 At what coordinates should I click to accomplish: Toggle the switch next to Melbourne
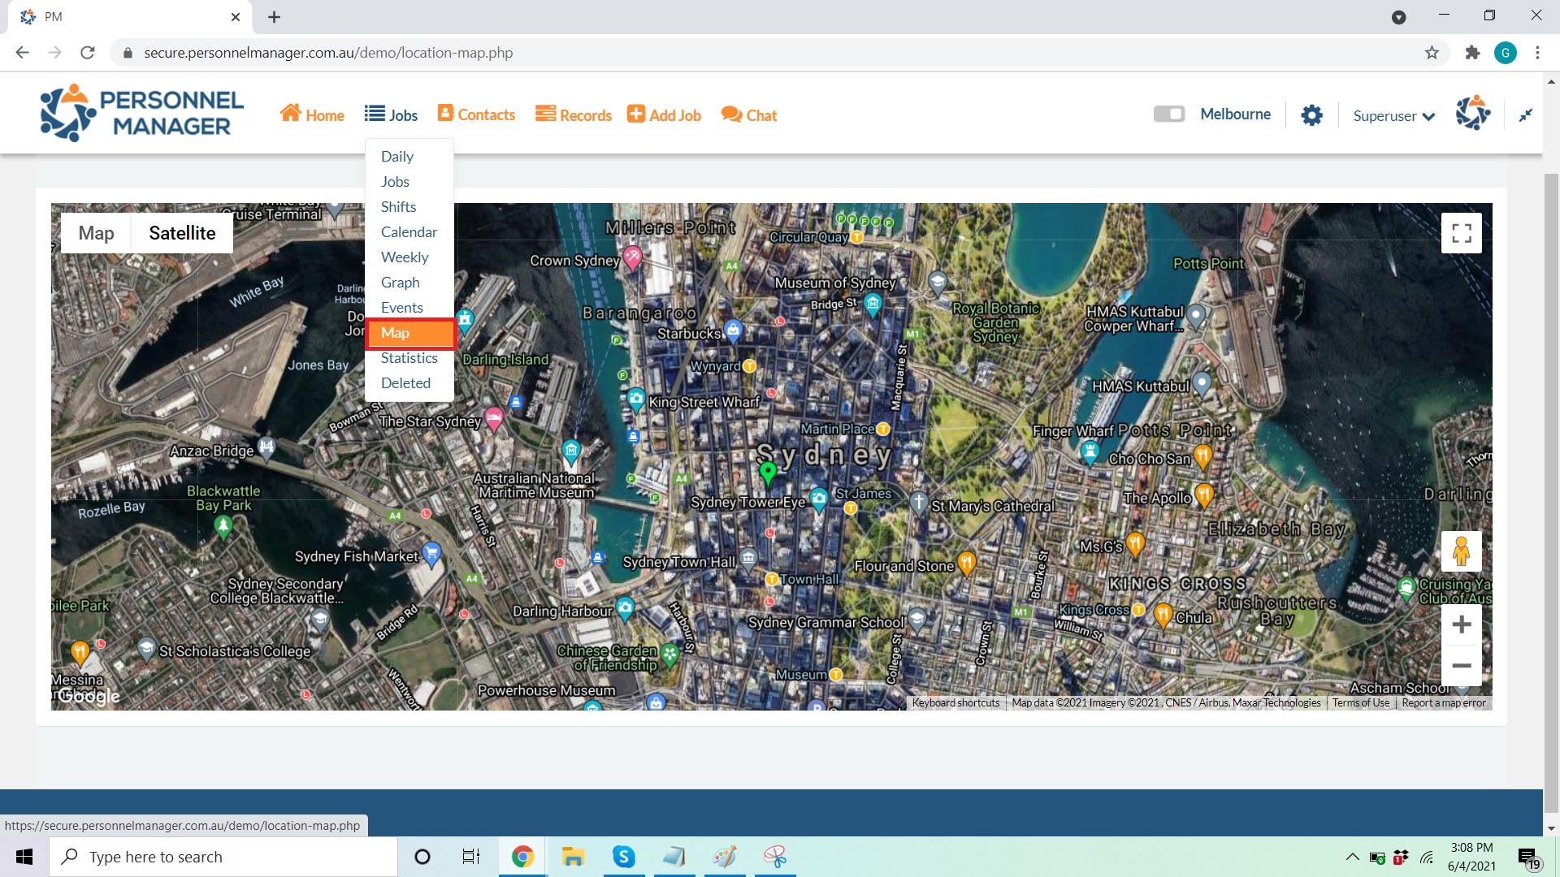click(1169, 114)
